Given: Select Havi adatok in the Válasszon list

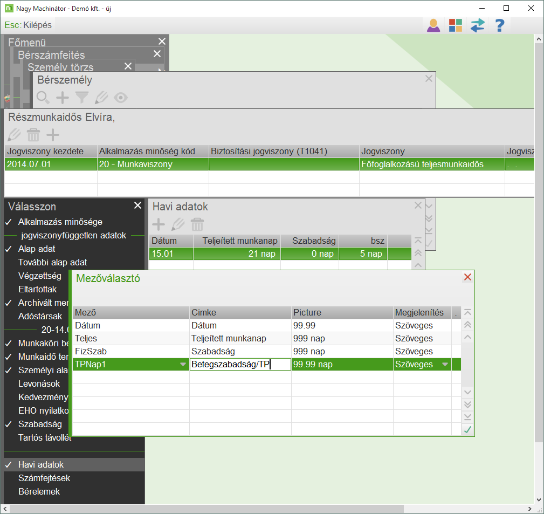Looking at the screenshot, I should [x=41, y=464].
